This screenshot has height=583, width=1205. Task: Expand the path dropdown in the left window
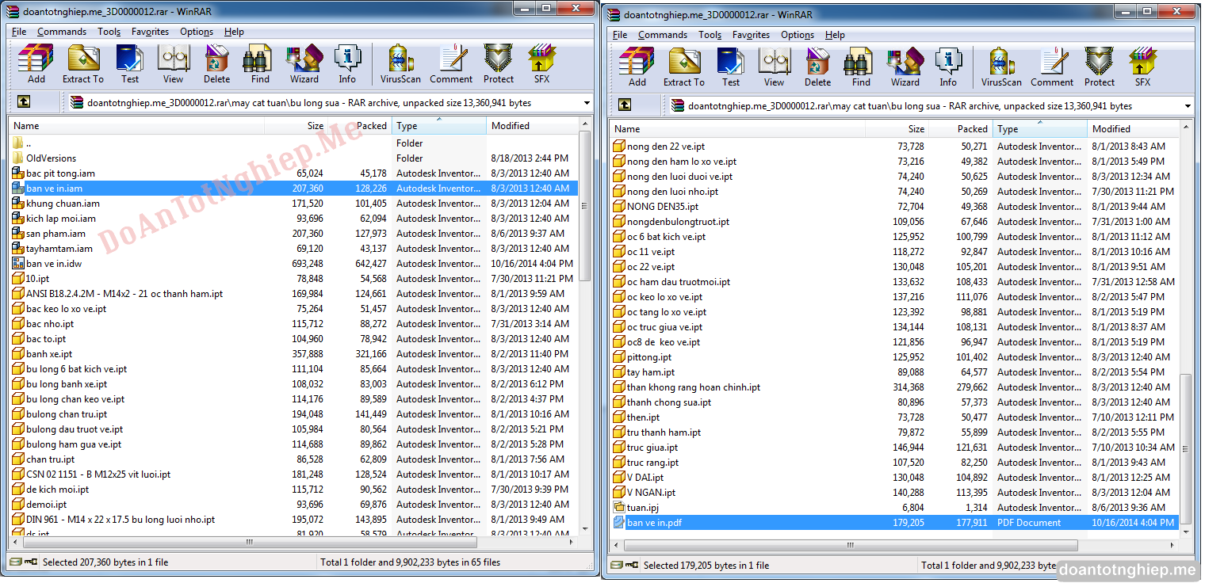tap(587, 103)
